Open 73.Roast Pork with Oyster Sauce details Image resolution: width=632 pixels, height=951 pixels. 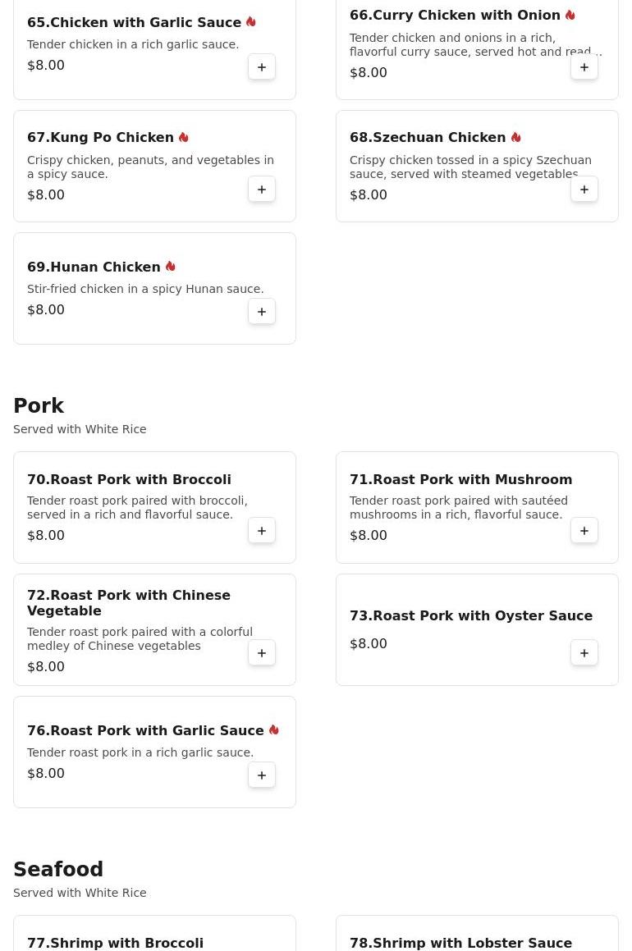point(470,616)
